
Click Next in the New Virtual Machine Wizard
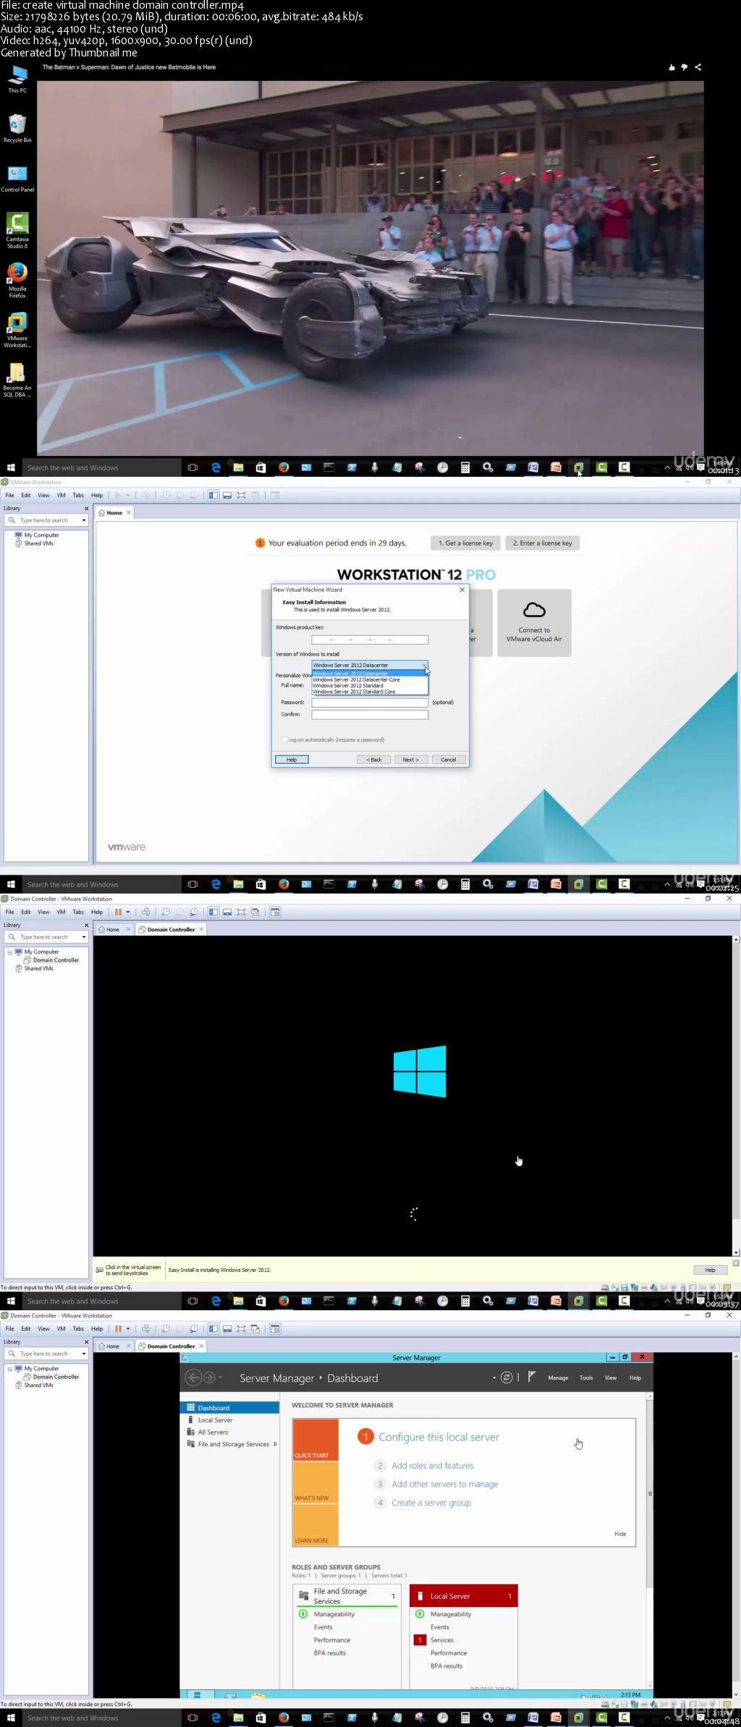coord(410,760)
